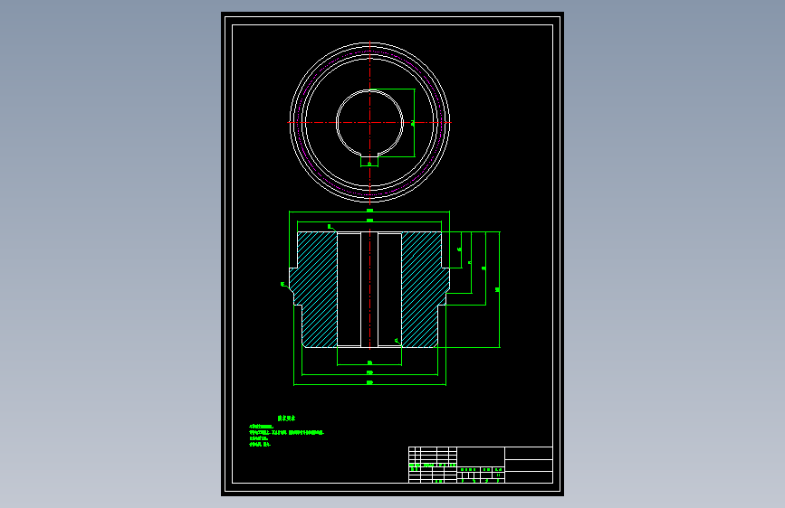Select the right cyan hatched section area
The width and height of the screenshot is (785, 508).
(x=426, y=289)
